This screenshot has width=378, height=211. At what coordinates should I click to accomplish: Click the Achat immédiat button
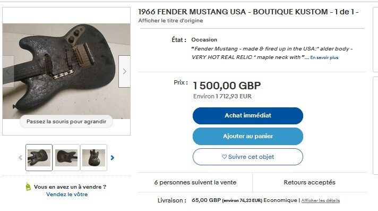click(248, 116)
